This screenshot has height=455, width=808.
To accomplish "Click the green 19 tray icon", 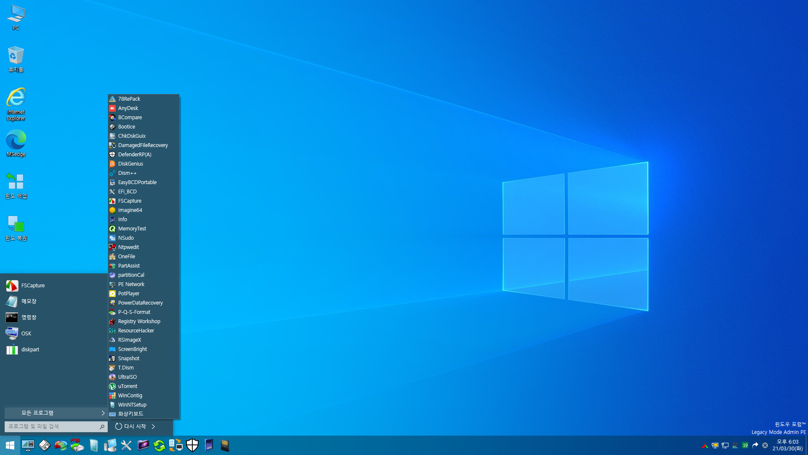I will pos(745,445).
